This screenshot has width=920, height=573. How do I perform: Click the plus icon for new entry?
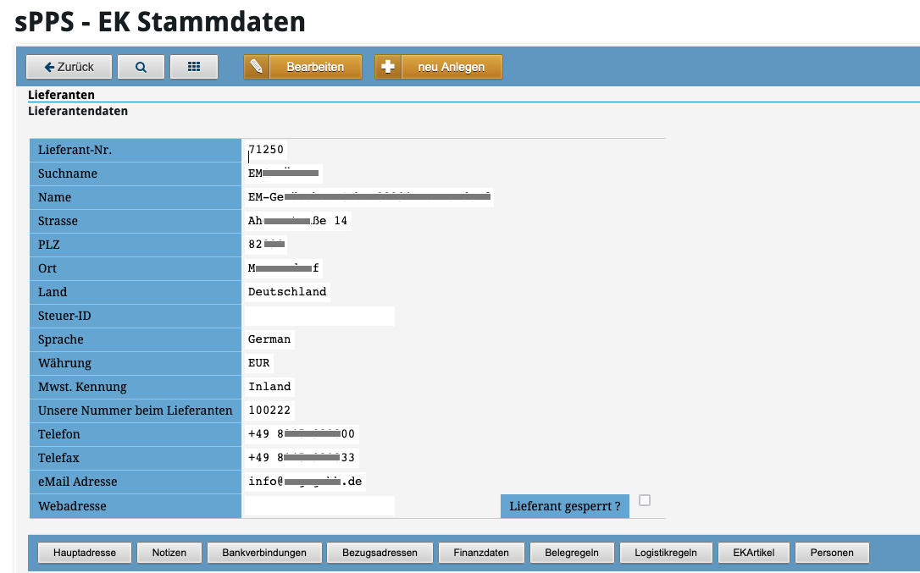click(x=388, y=67)
